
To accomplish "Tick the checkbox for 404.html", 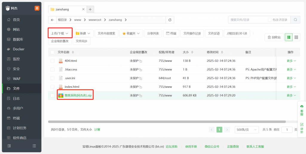I will tap(53, 61).
